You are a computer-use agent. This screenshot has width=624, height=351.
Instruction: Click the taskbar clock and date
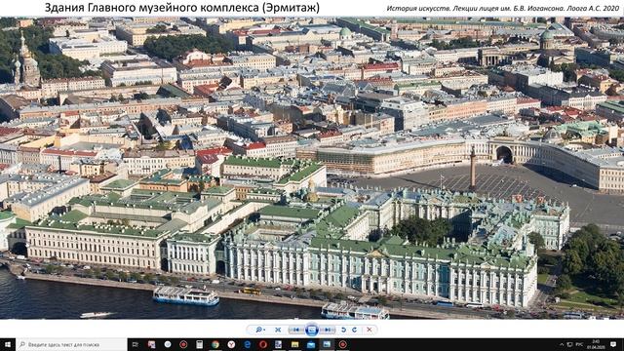tap(596, 344)
